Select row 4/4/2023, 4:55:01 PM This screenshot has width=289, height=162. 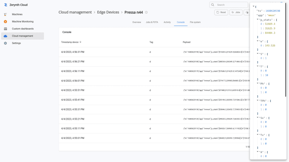[x=155, y=138]
